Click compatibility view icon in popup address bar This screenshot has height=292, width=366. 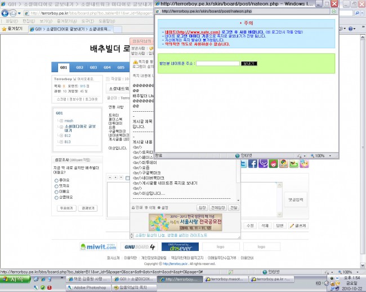pyautogui.click(x=334, y=11)
